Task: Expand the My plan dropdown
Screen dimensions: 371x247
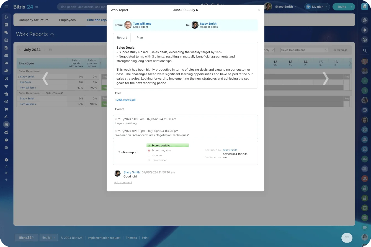Action: coord(317,7)
